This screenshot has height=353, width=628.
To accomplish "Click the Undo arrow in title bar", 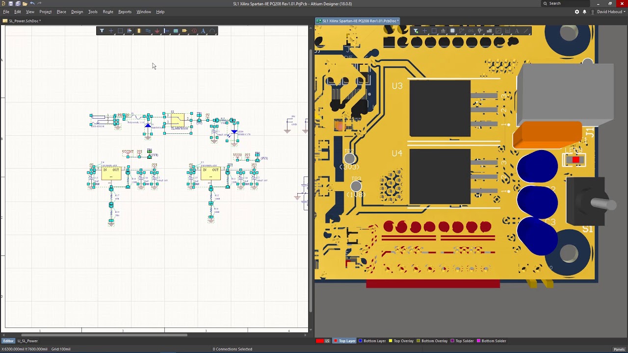I will [x=32, y=3].
